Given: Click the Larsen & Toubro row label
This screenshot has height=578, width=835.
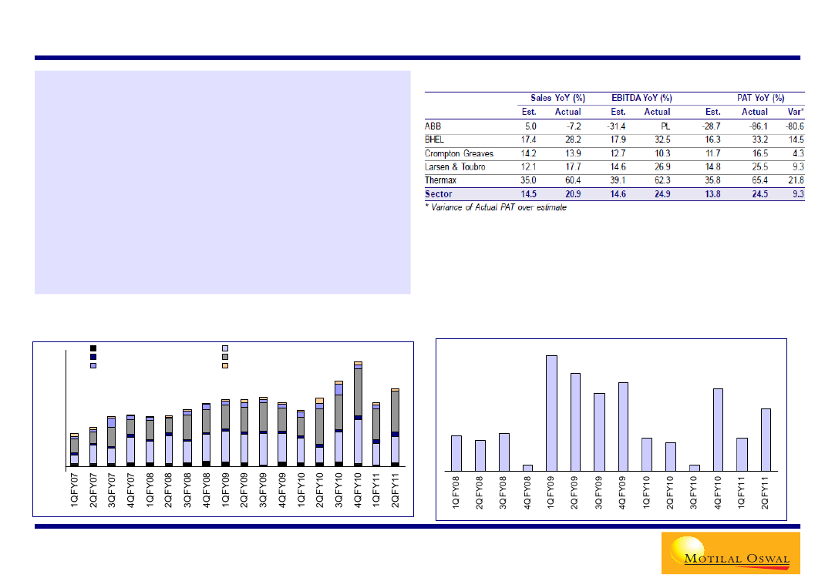Looking at the screenshot, I should pyautogui.click(x=455, y=167).
